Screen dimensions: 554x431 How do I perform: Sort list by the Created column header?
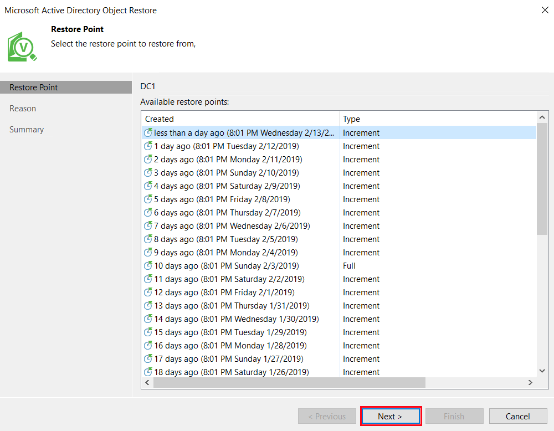[x=240, y=119]
